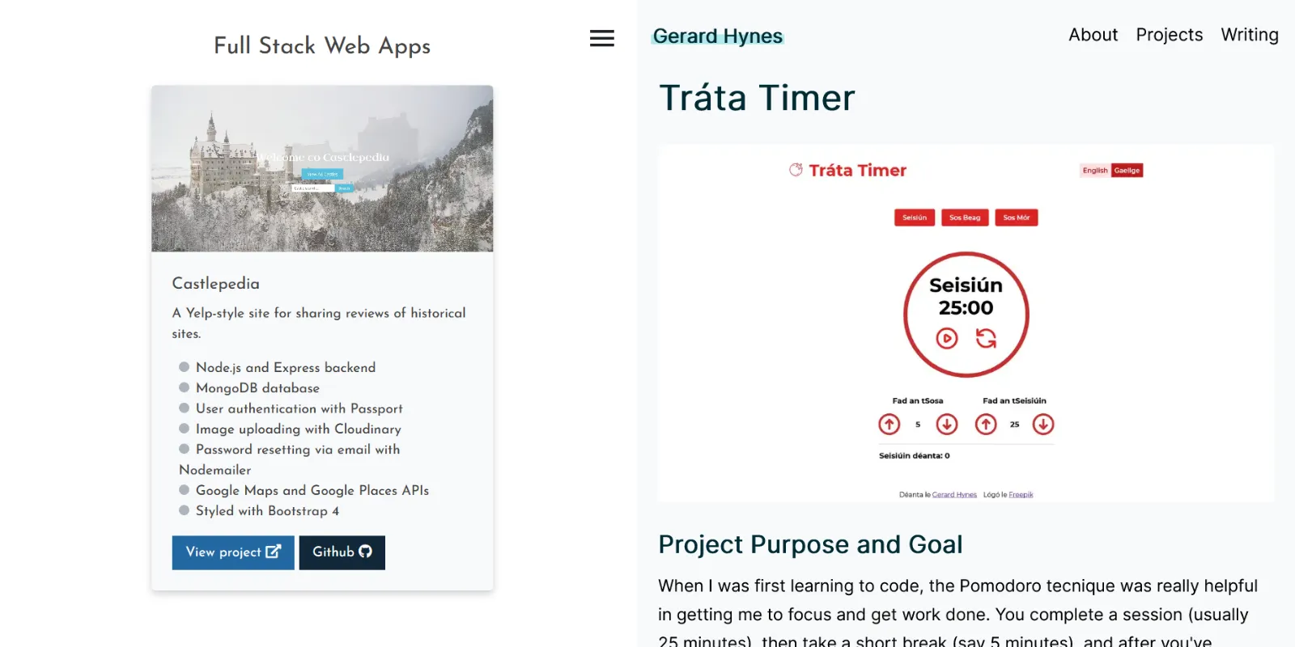The width and height of the screenshot is (1295, 647).
Task: Increase Fad an tSeisiúin with up arrow
Action: [x=986, y=424]
